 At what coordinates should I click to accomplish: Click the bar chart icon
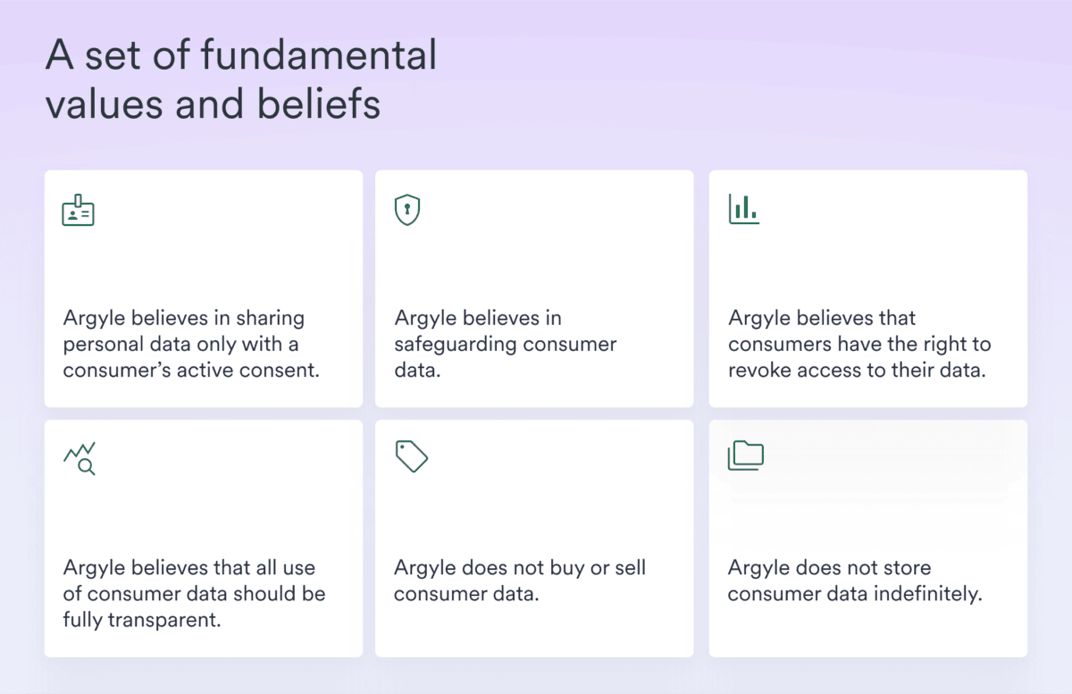[744, 210]
